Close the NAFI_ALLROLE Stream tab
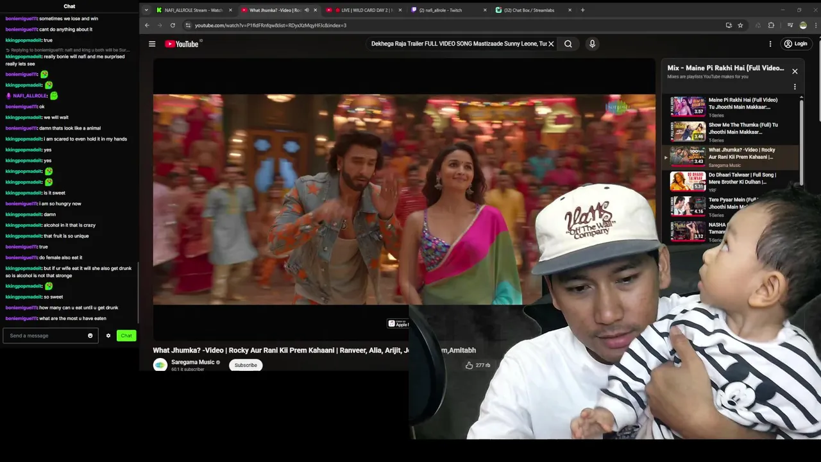Viewport: 821px width, 462px height. pyautogui.click(x=230, y=10)
